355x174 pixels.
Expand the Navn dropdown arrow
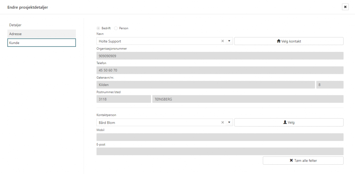point(229,41)
